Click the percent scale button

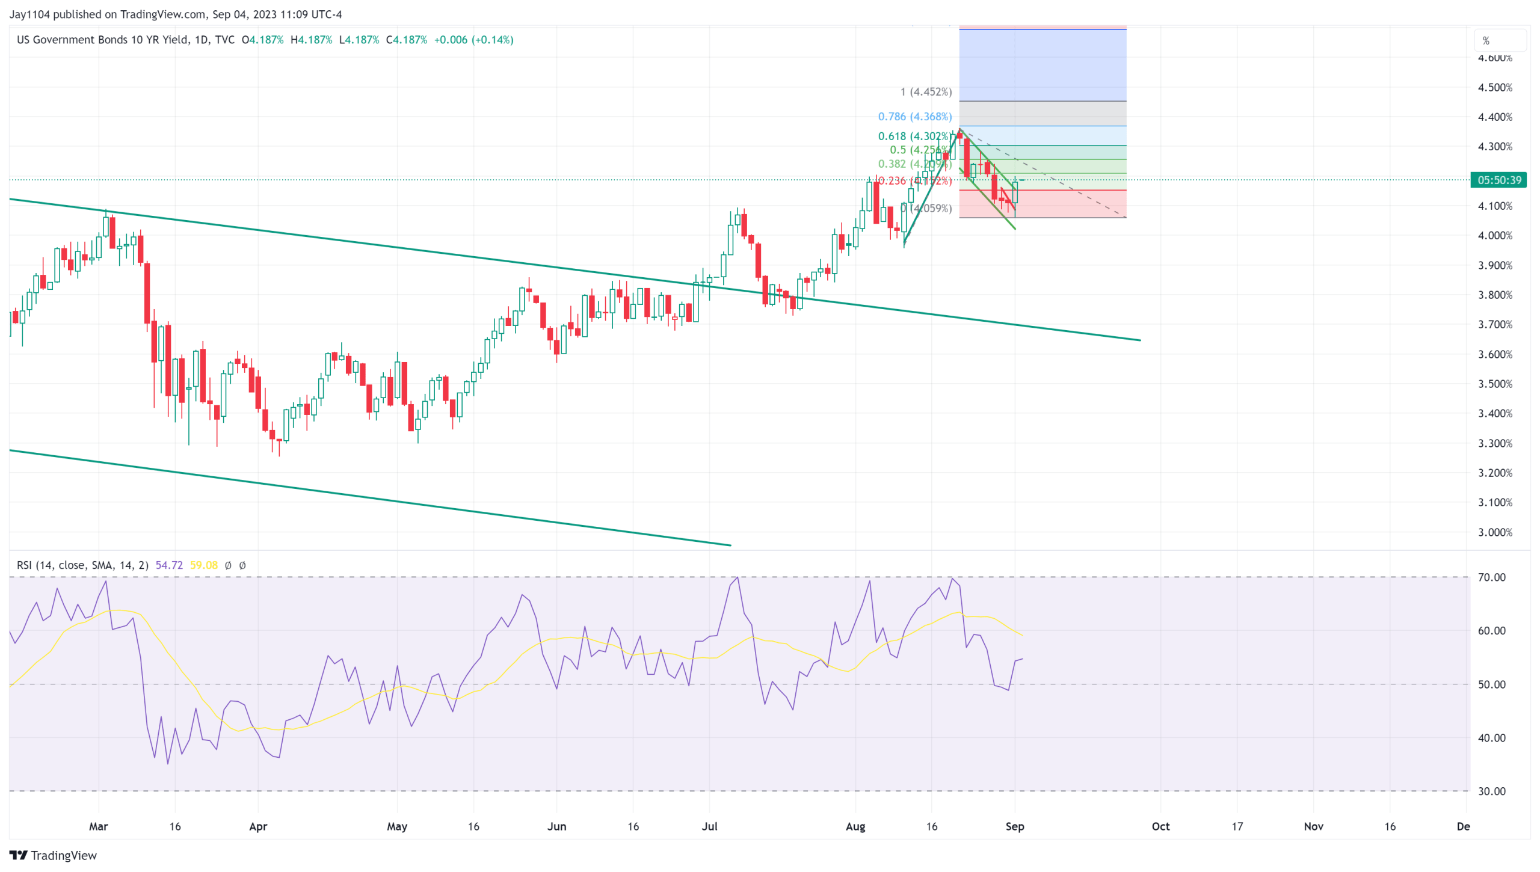(1499, 41)
